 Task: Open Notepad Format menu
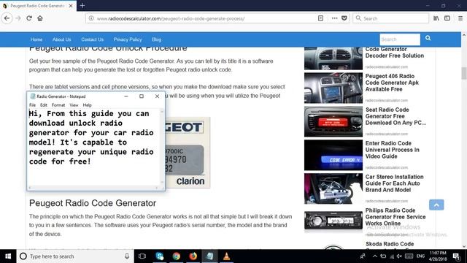pos(58,105)
